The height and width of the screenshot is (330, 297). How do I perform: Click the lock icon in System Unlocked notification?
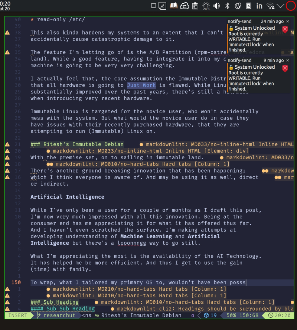(231, 28)
